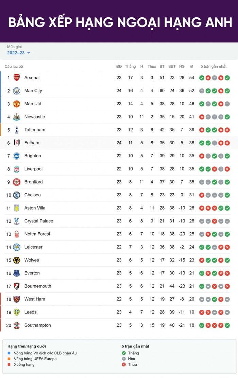Sort by the HS column header
This screenshot has width=238, height=378.
(182, 67)
